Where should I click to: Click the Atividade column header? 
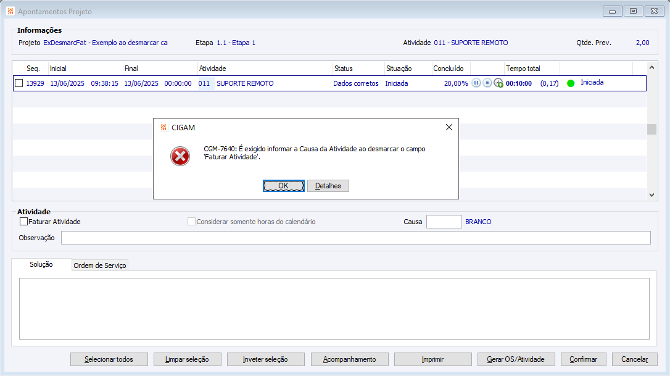tap(265, 69)
